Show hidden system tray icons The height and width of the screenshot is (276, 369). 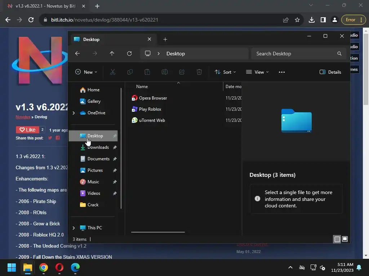[290, 267]
